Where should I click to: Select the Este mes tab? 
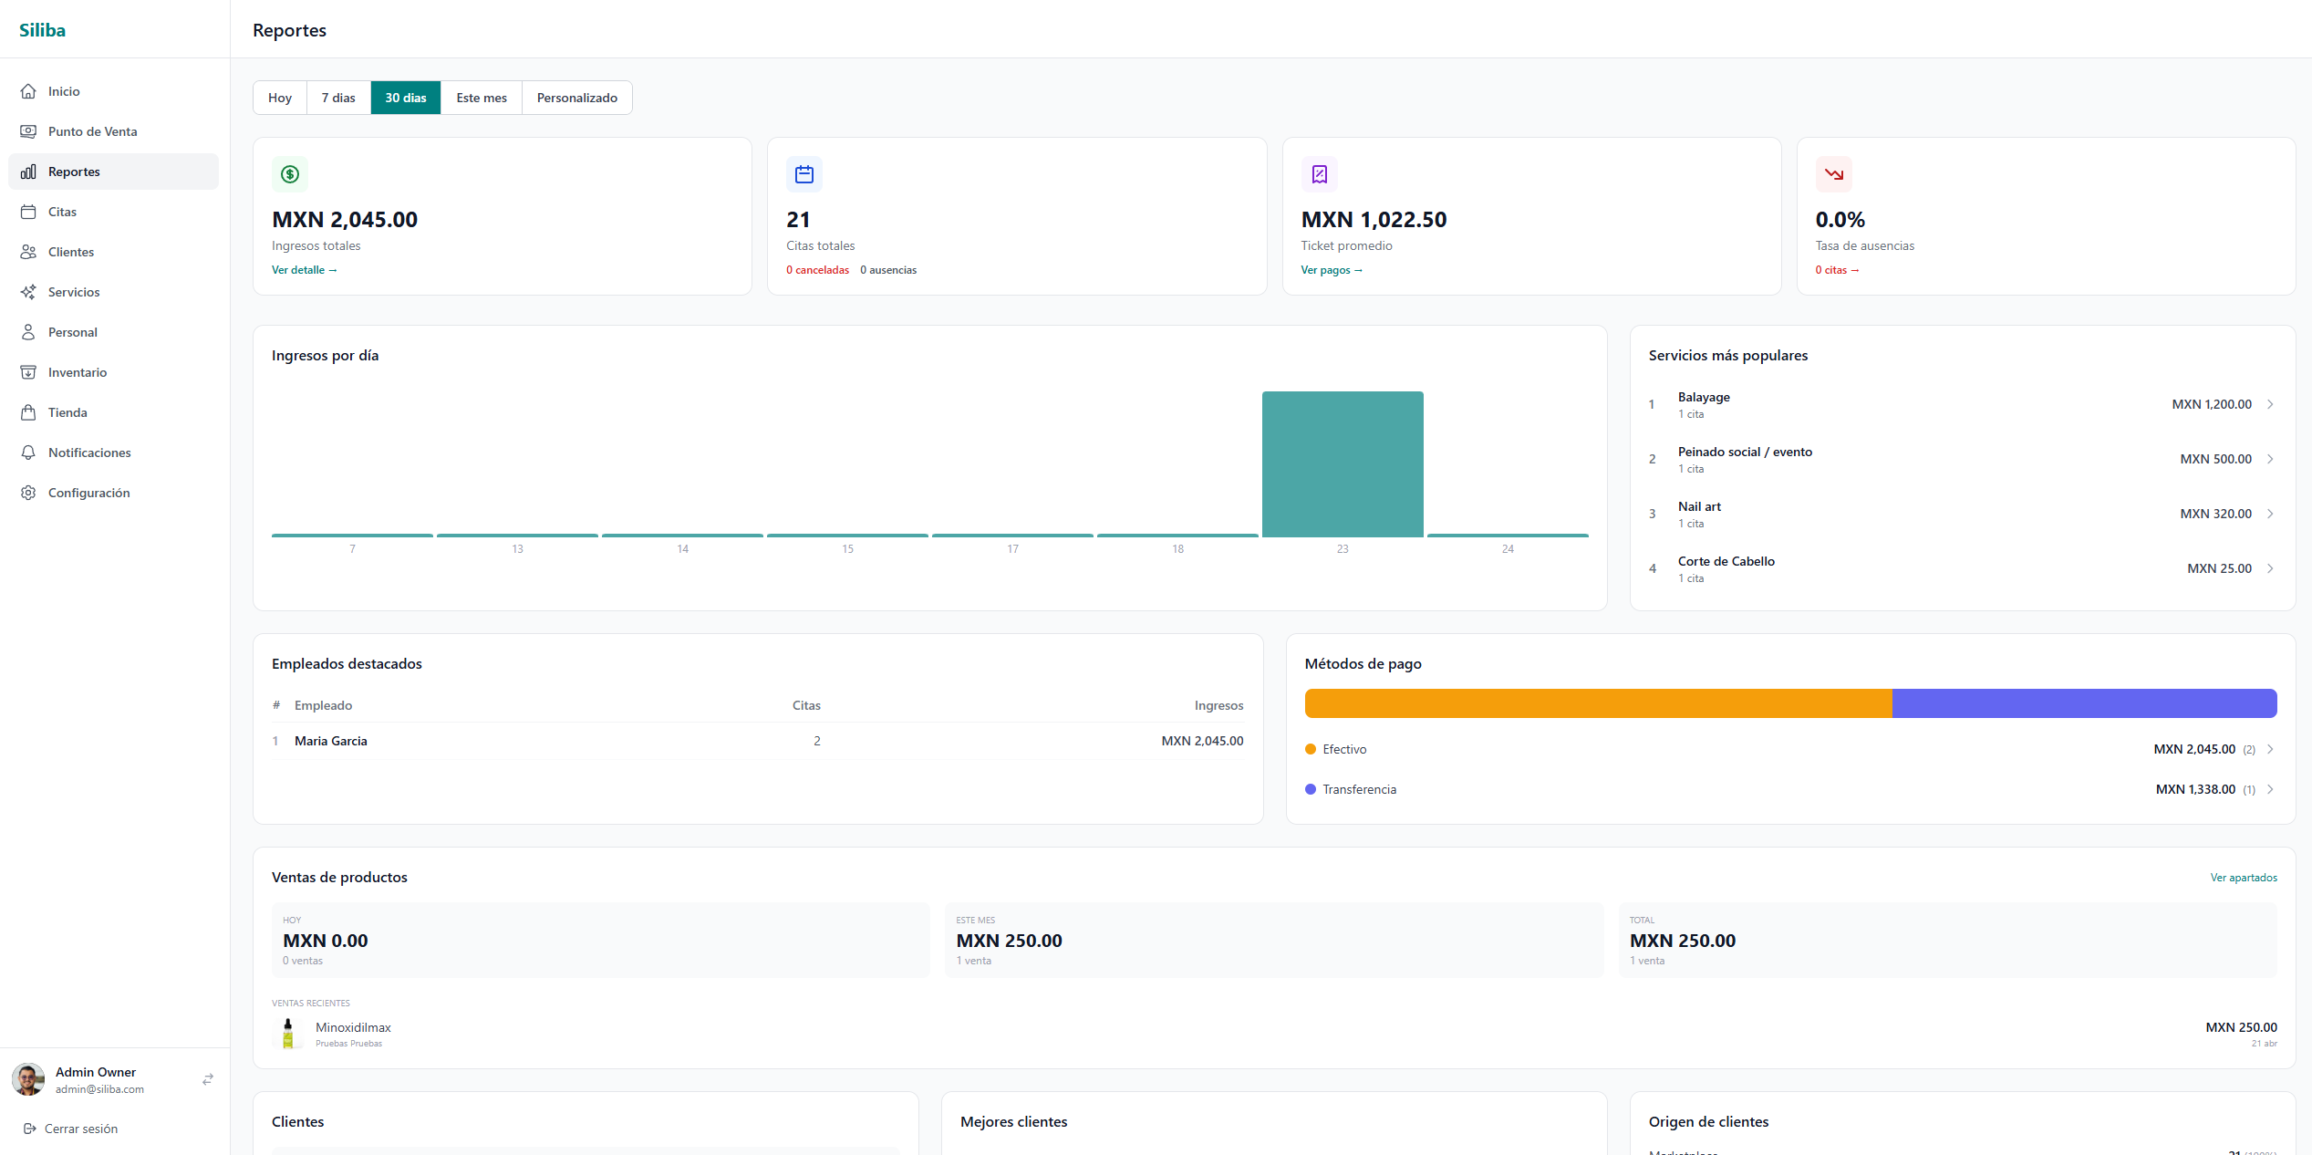pyautogui.click(x=482, y=98)
